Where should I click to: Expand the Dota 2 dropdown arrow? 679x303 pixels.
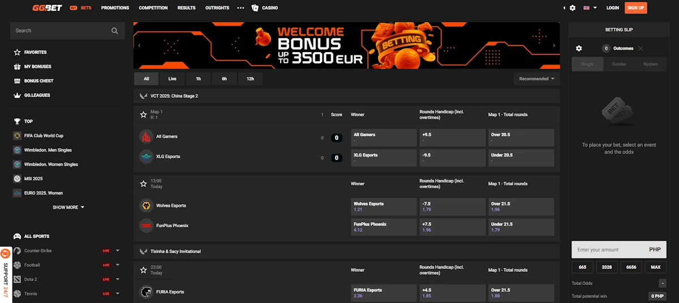pos(118,279)
